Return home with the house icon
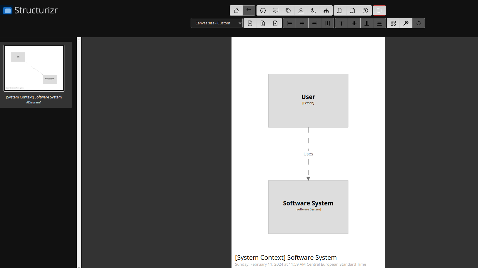The width and height of the screenshot is (478, 268). 236,10
